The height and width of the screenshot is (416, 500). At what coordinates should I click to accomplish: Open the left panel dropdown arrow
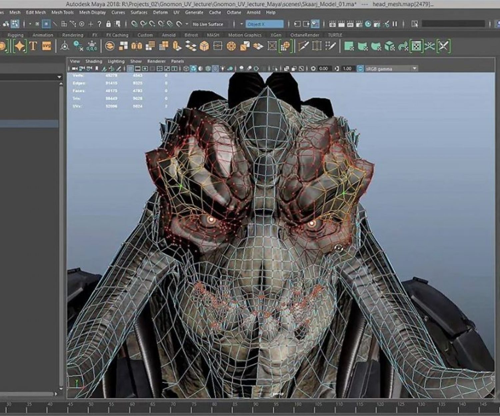(59, 77)
